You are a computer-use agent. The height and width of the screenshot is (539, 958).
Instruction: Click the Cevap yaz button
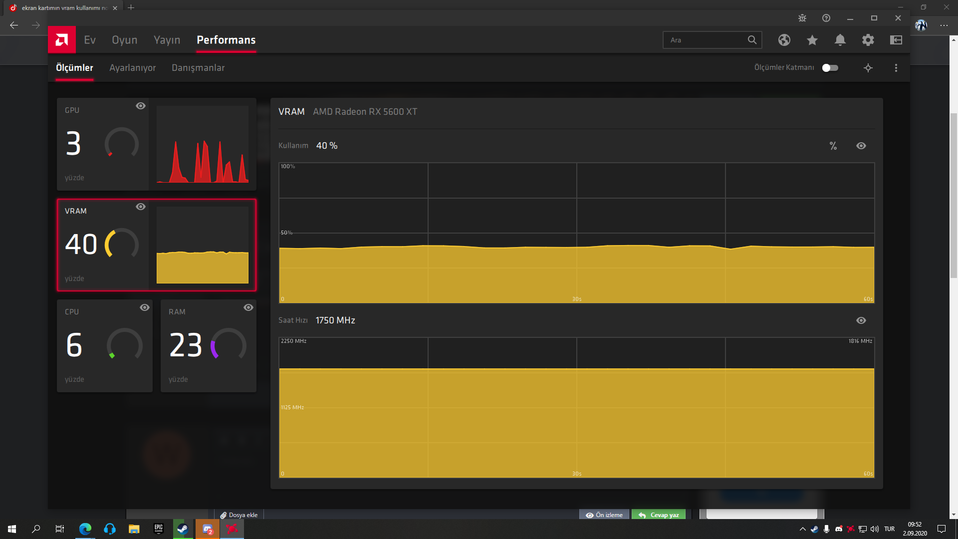click(659, 515)
